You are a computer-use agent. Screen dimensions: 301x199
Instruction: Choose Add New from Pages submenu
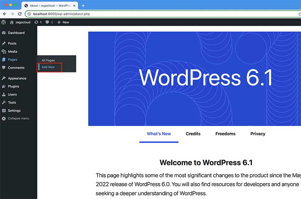[x=48, y=67]
